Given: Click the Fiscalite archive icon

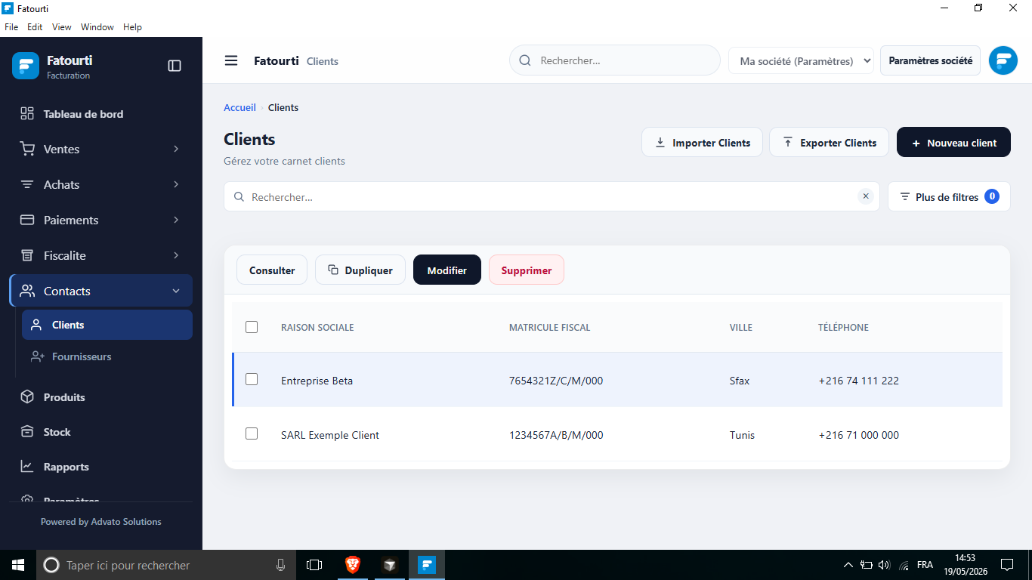Looking at the screenshot, I should (x=27, y=255).
